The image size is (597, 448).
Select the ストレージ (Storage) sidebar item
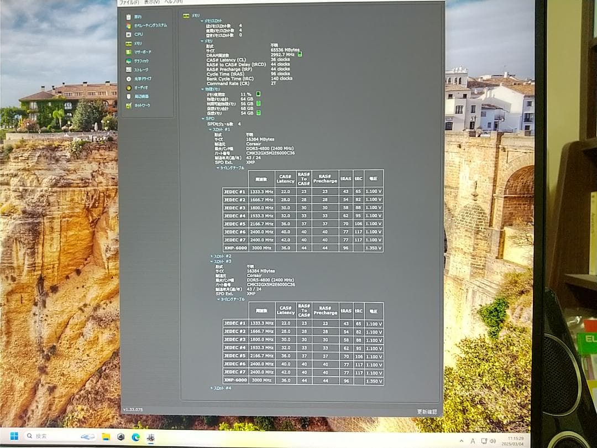140,70
